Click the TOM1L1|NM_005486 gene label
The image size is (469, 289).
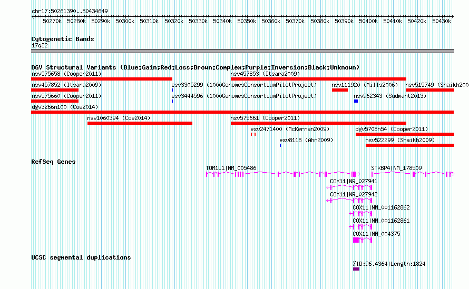231,168
